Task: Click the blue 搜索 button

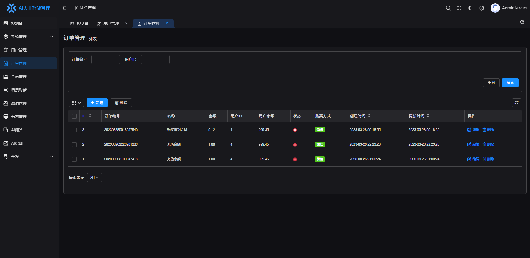Action: tap(510, 83)
